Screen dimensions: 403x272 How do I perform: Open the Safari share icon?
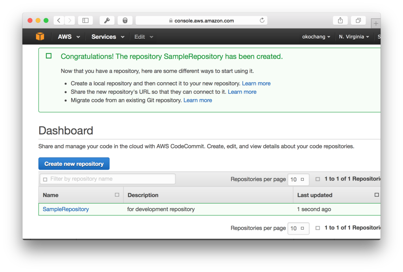click(340, 20)
